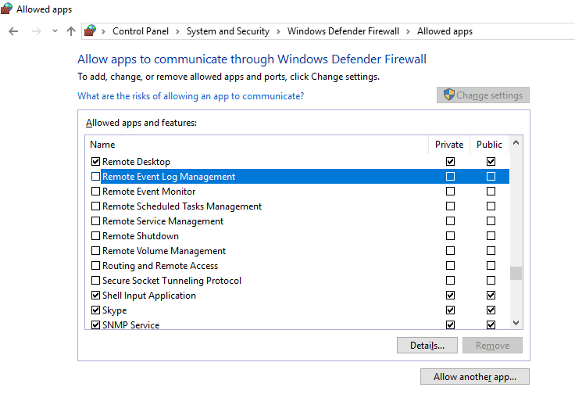Select the Remote Shutdown list row

(141, 236)
